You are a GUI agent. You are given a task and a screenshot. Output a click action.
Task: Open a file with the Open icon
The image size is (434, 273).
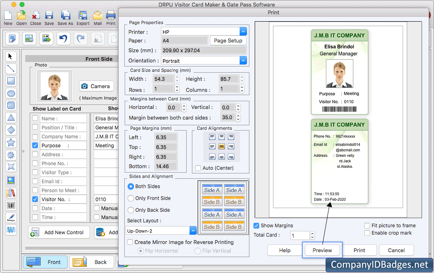pyautogui.click(x=21, y=18)
